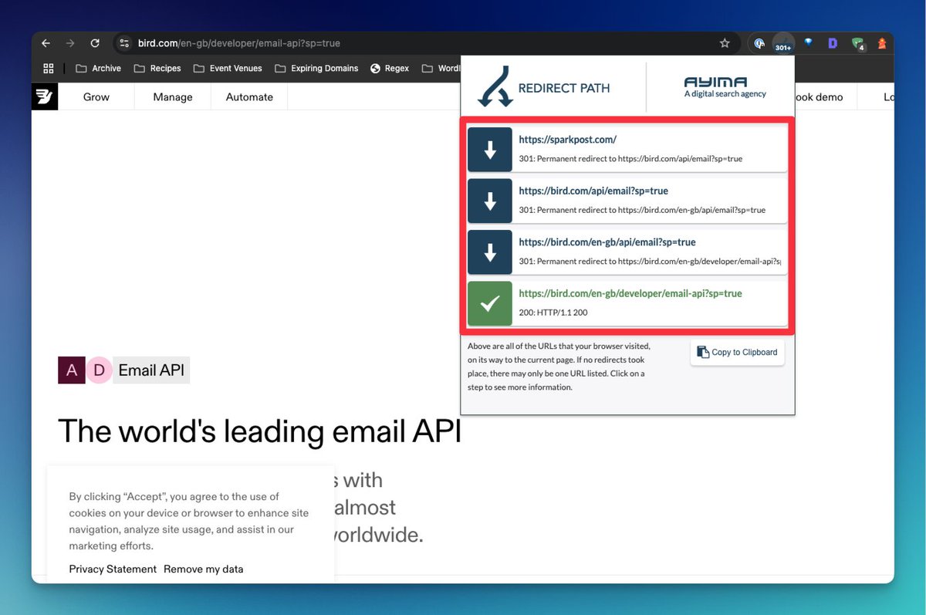926x615 pixels.
Task: Select the https://sparkpost.com/ redirect step
Action: pos(627,150)
